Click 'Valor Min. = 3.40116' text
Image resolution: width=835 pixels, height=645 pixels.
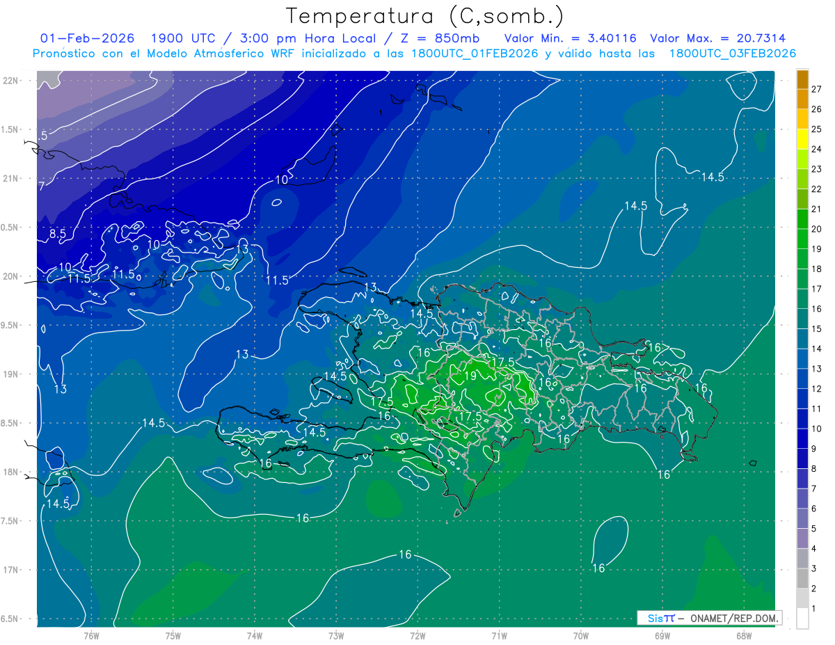pyautogui.click(x=570, y=38)
